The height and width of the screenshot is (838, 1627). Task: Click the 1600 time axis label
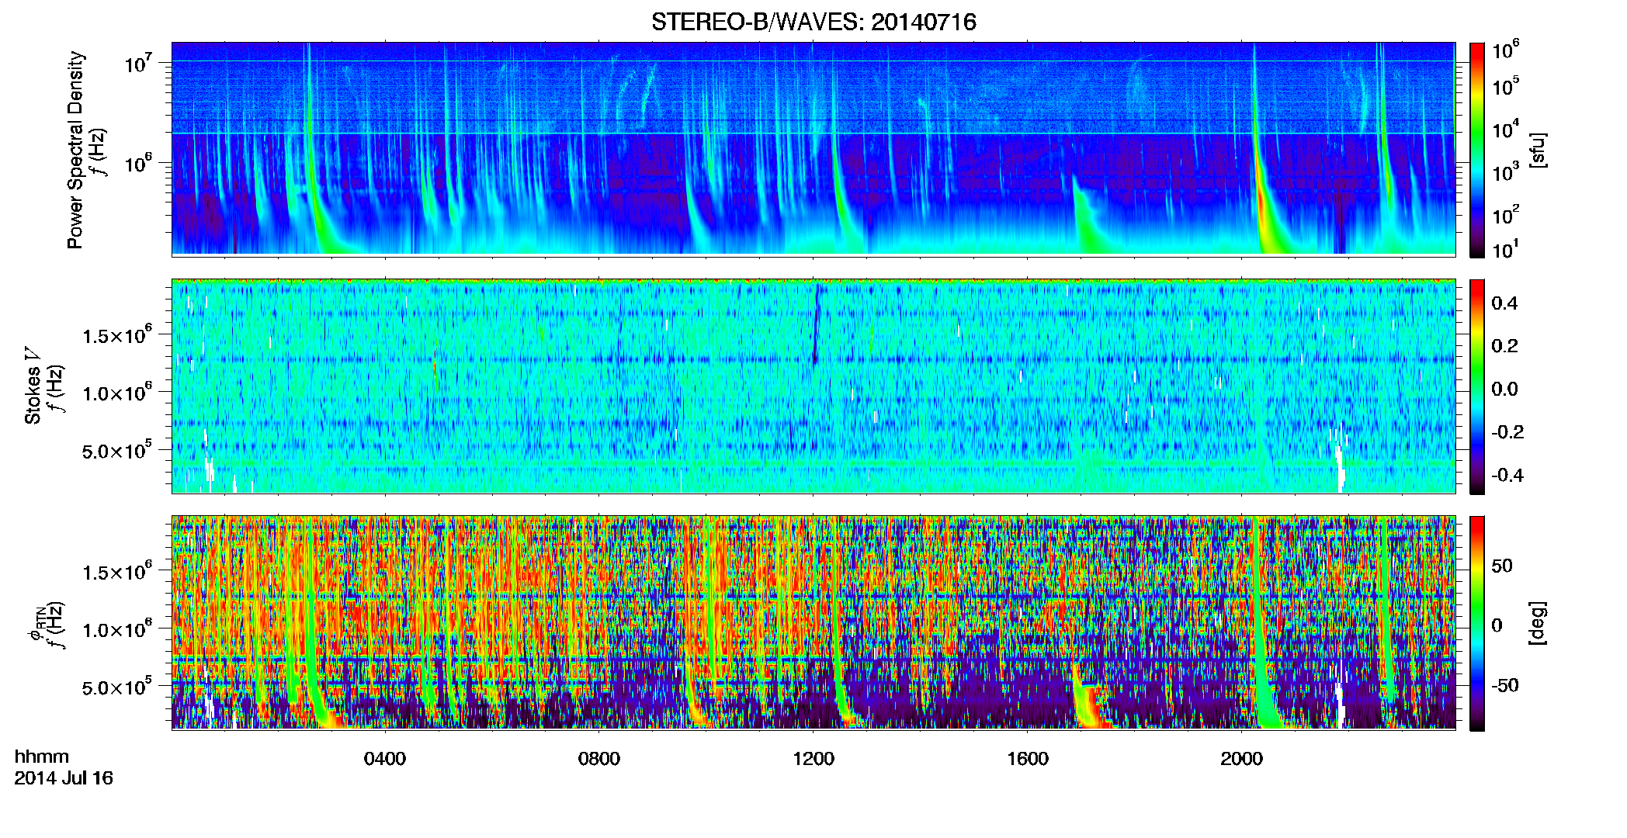[x=1028, y=759]
